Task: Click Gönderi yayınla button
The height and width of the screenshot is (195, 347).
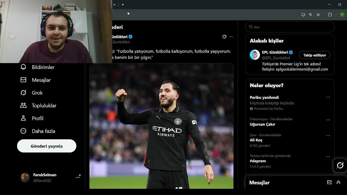Action: click(47, 146)
